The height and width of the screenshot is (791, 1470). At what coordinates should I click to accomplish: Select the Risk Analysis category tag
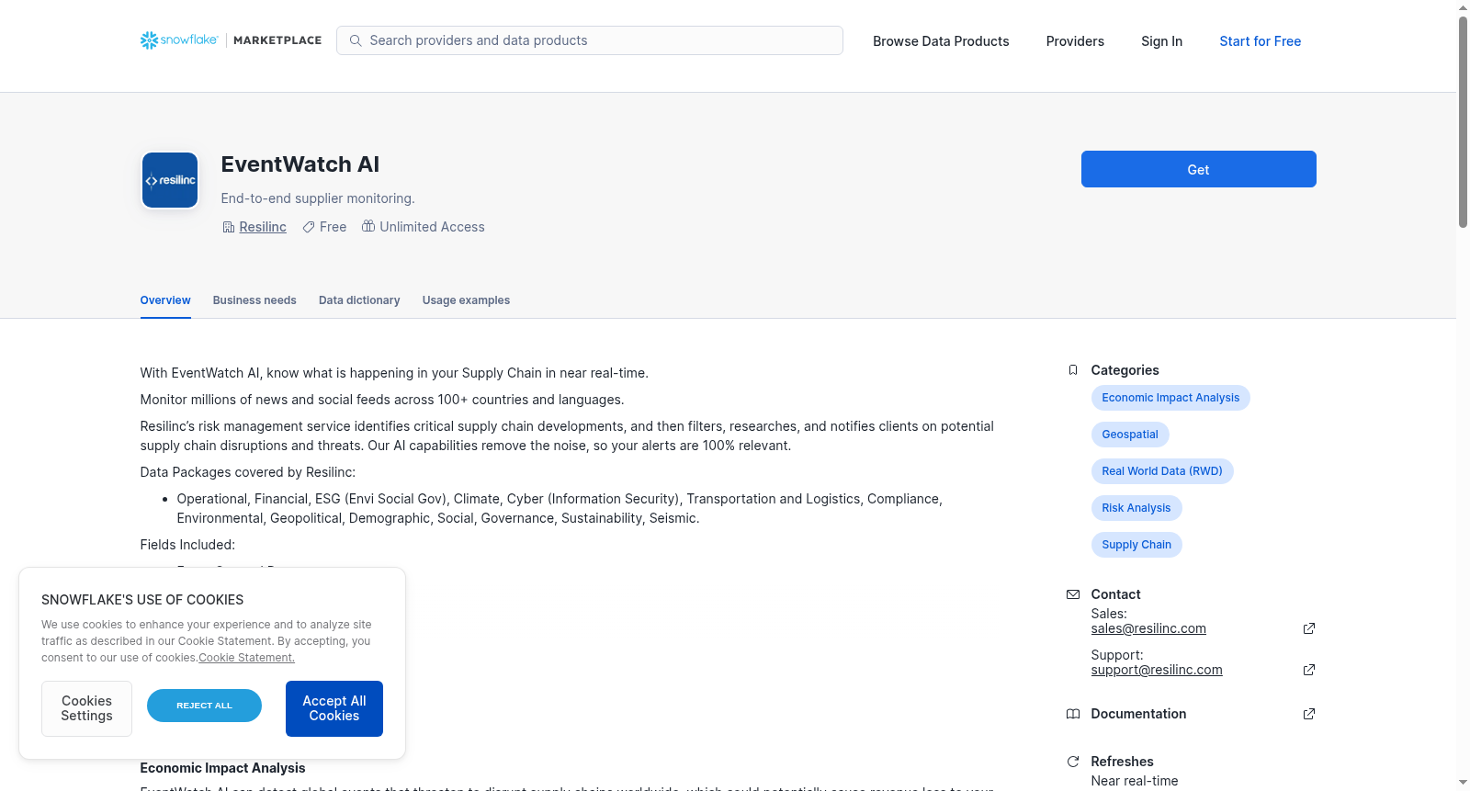pos(1136,508)
